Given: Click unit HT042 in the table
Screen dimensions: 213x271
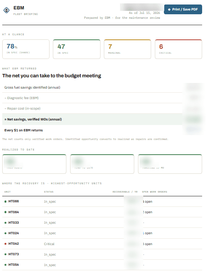Looking at the screenshot, I should pos(13,244).
